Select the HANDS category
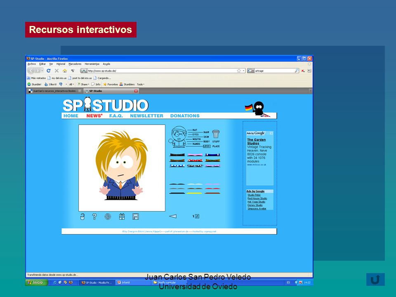Screen dimensions: 396x297 tap(196, 144)
